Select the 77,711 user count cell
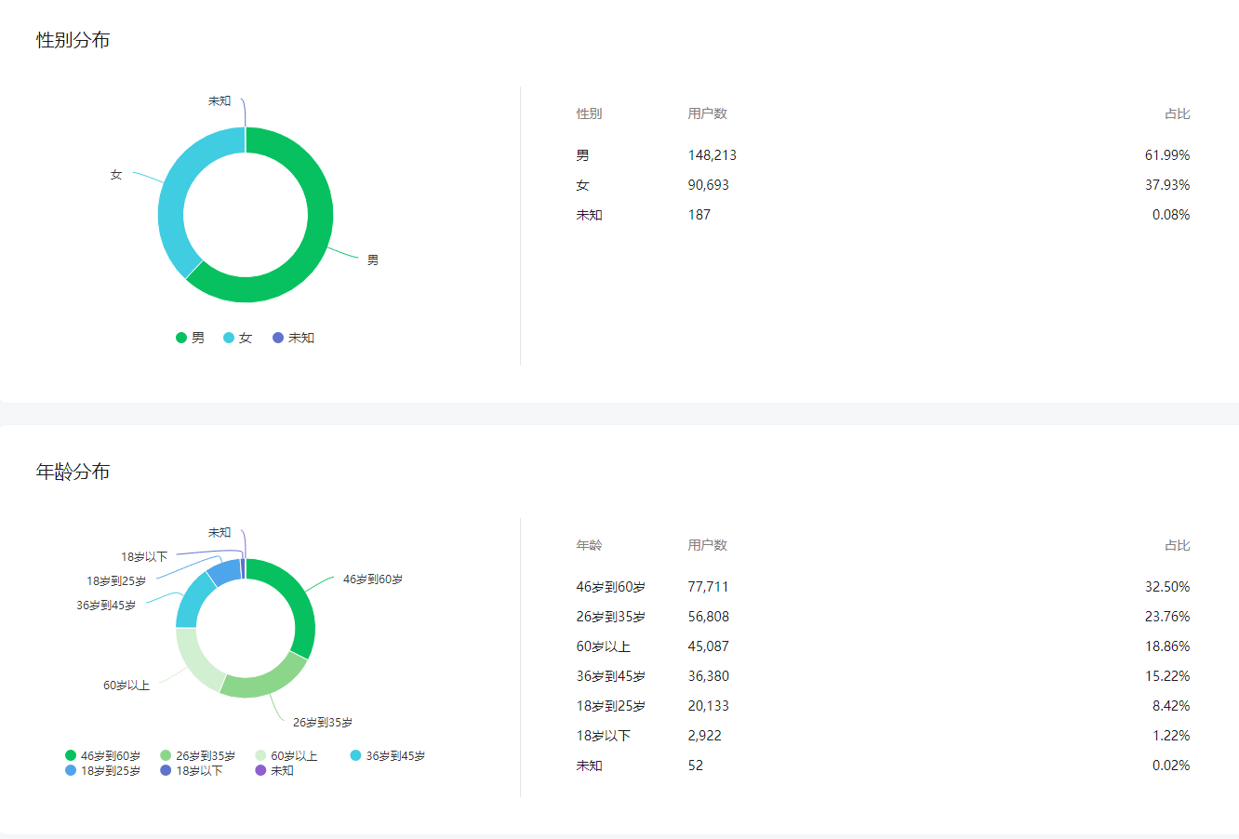Viewport: 1239px width, 839px height. [709, 587]
